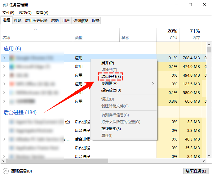Click the icon of the 494.8 MB app
The image size is (212, 179).
12,75
